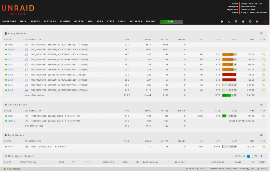Click the Disk 8 reads value 6118
The width and height of the screenshot is (270, 171).
pos(148,90)
